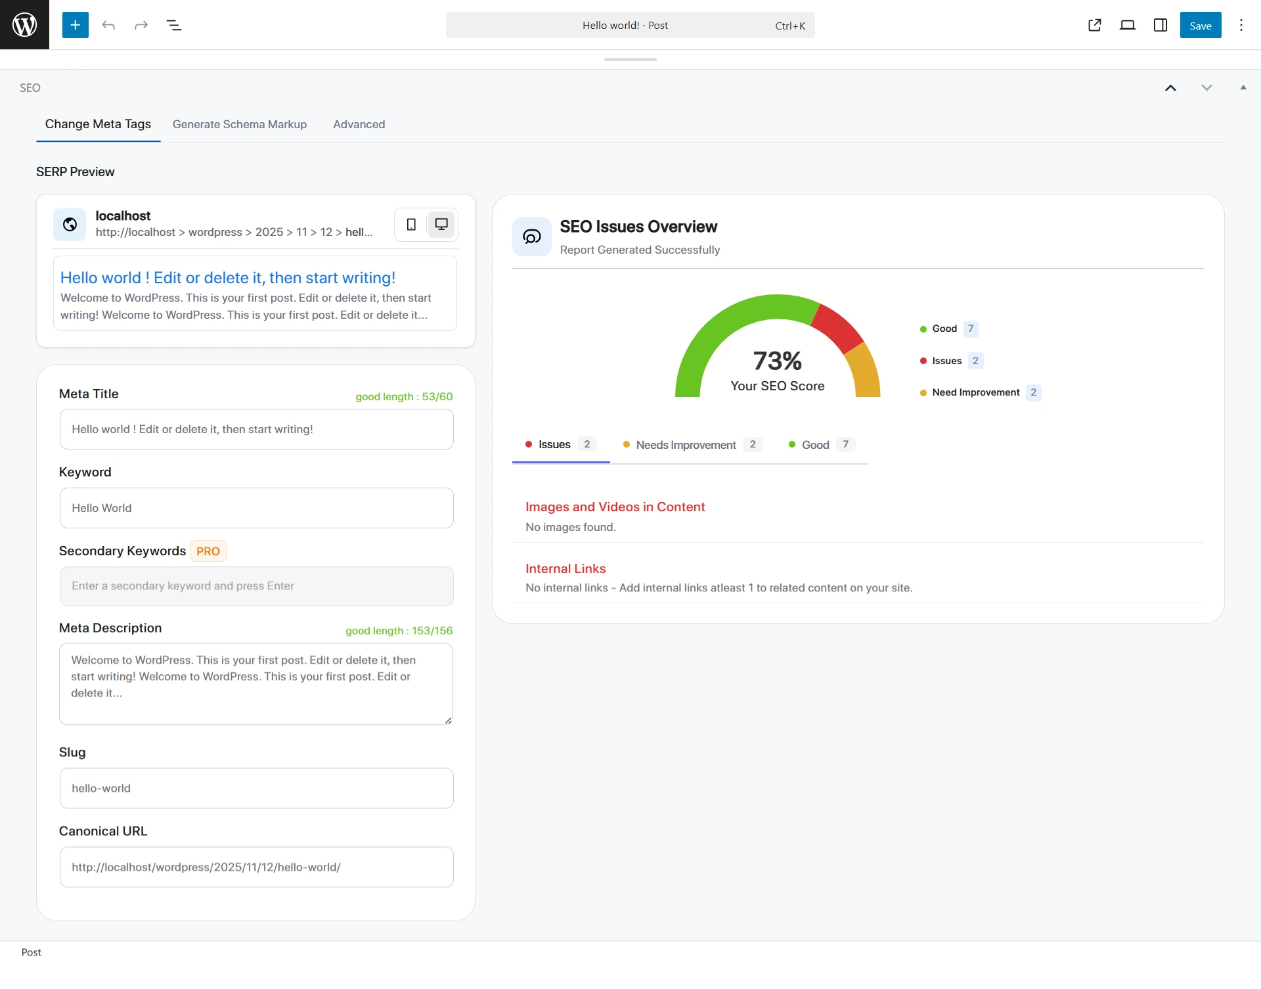The height and width of the screenshot is (989, 1261).
Task: Toggle the settings sidebar
Action: pos(1160,25)
